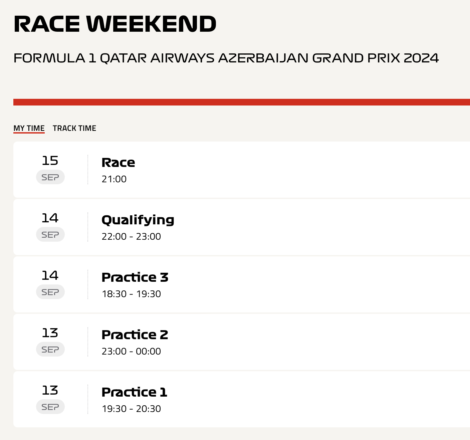
Task: Select the Practice 2 session title
Action: pos(135,335)
